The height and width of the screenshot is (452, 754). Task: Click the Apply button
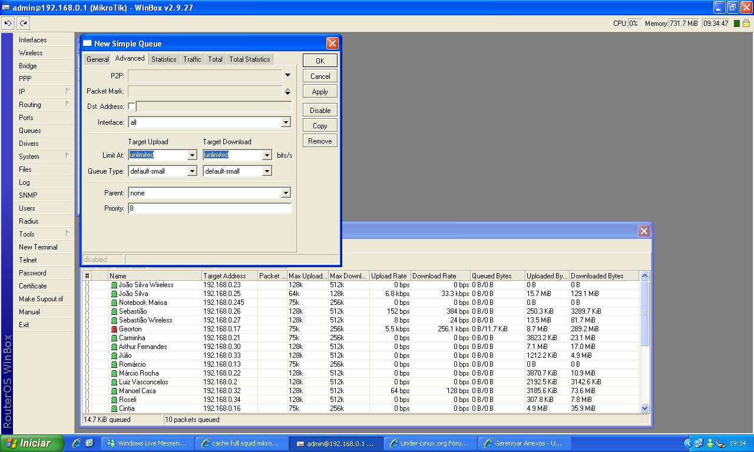click(320, 92)
